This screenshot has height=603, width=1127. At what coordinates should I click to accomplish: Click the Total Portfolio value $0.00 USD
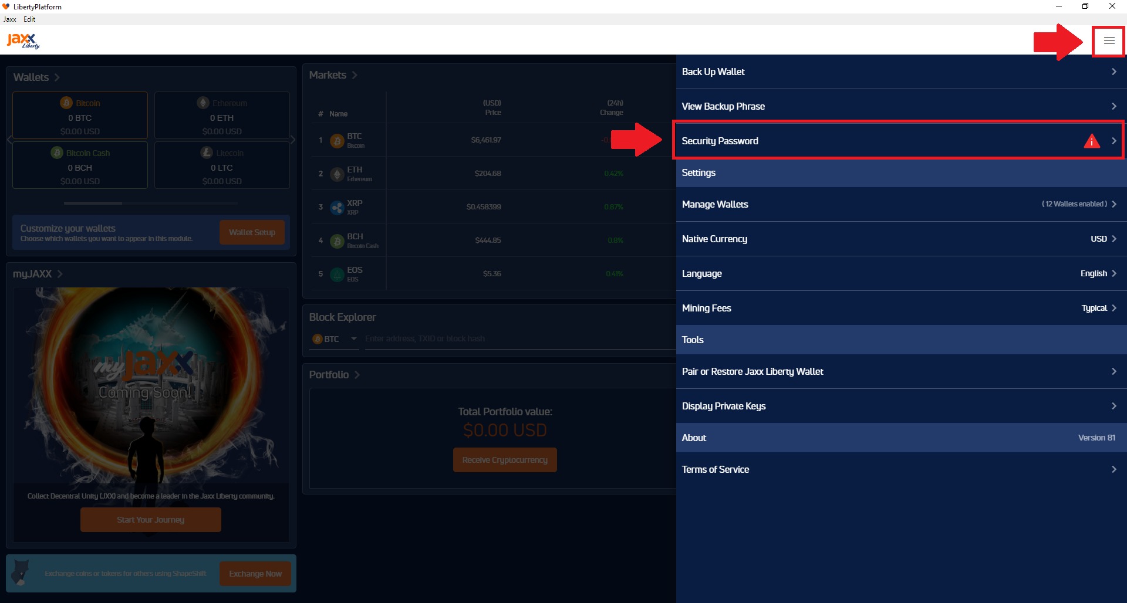(x=505, y=430)
